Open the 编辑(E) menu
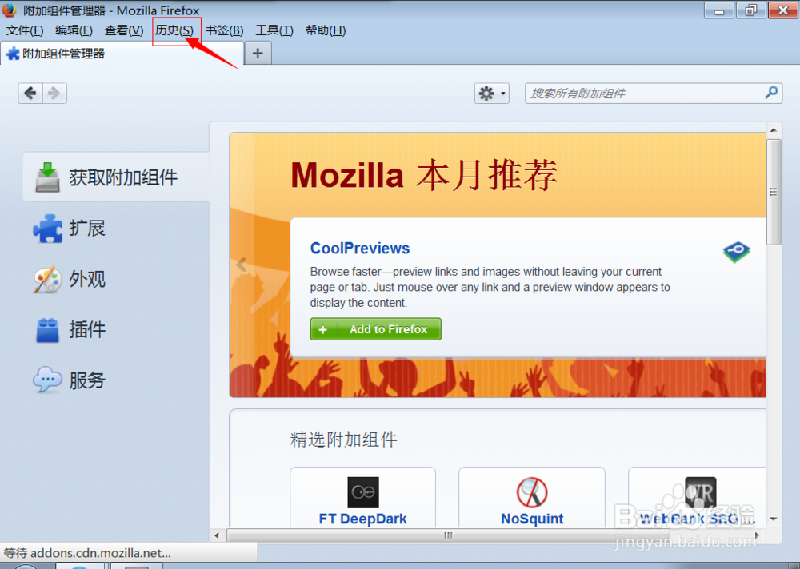 [x=74, y=30]
